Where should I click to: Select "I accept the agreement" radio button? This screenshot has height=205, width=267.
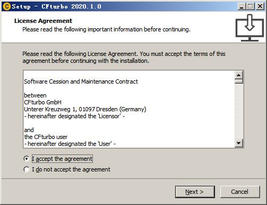27,159
